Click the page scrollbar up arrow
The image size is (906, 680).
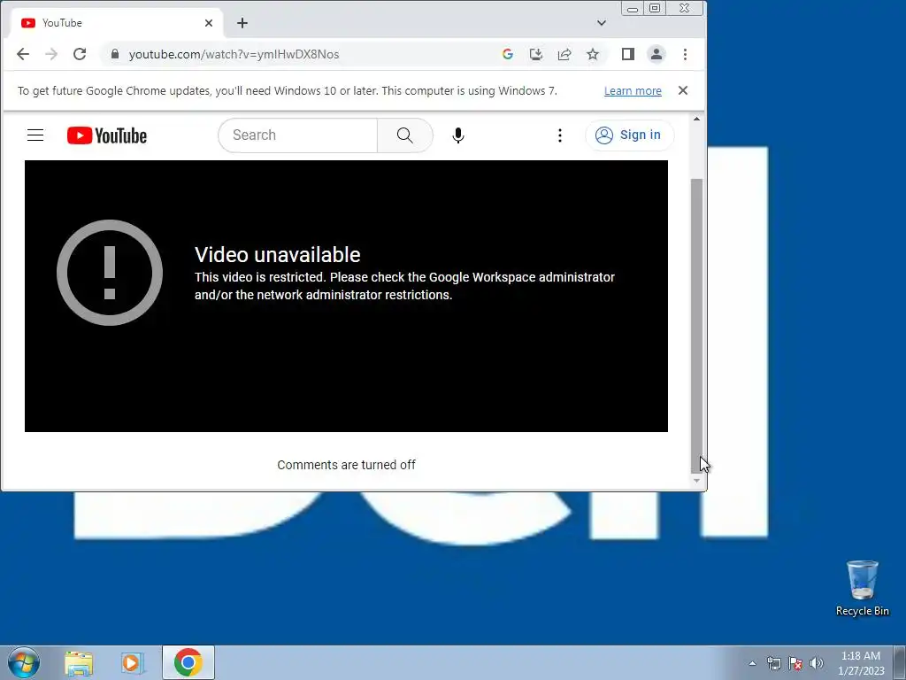(697, 119)
